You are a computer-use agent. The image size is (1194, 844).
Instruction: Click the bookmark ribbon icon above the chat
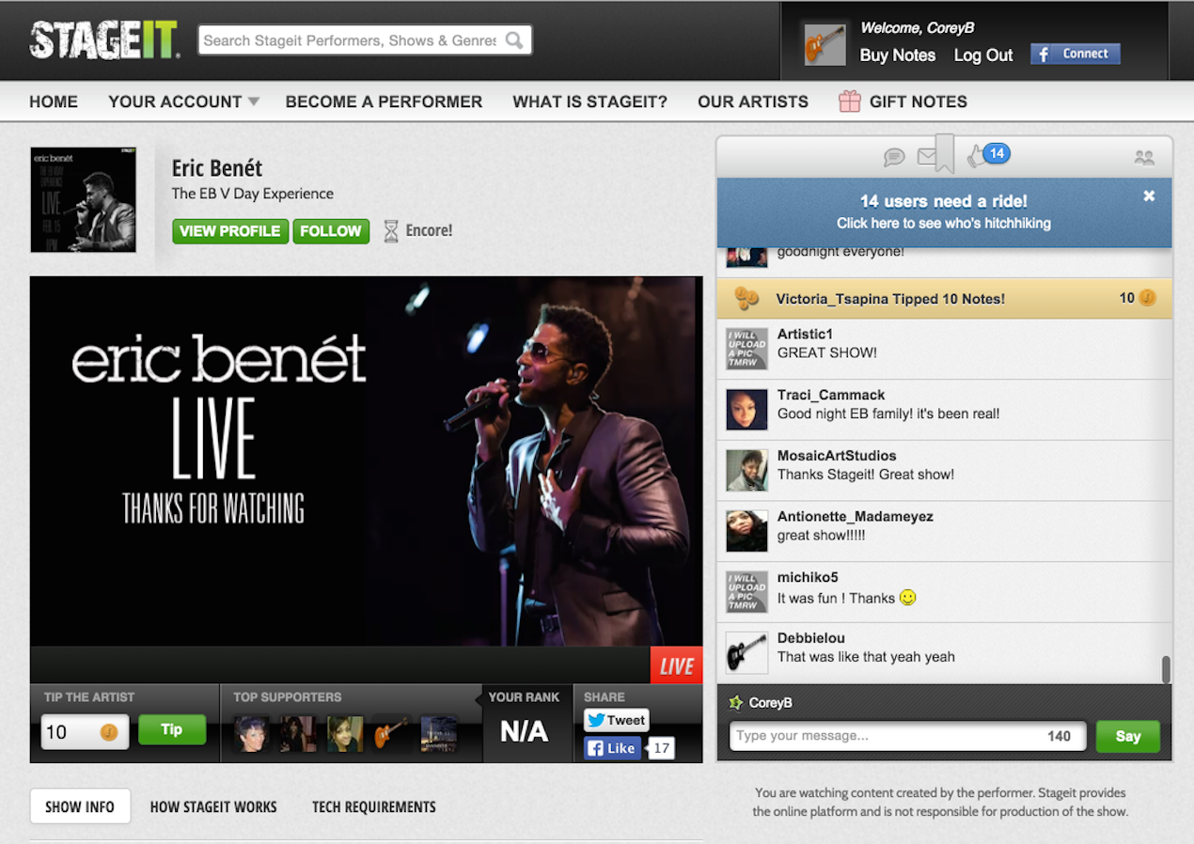pos(945,153)
